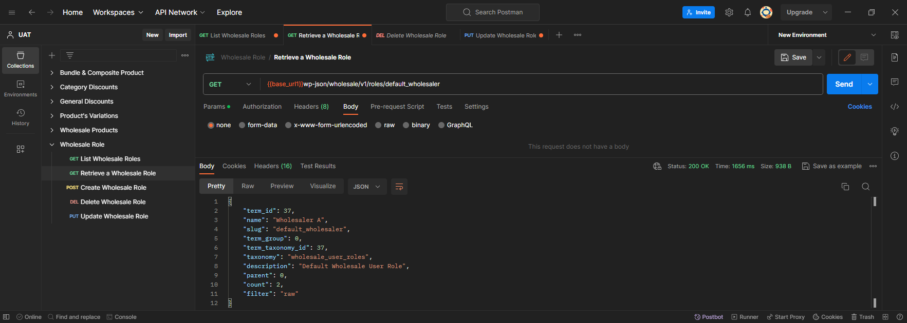Collapse the Wholesale Role folder
The image size is (907, 323).
[52, 145]
